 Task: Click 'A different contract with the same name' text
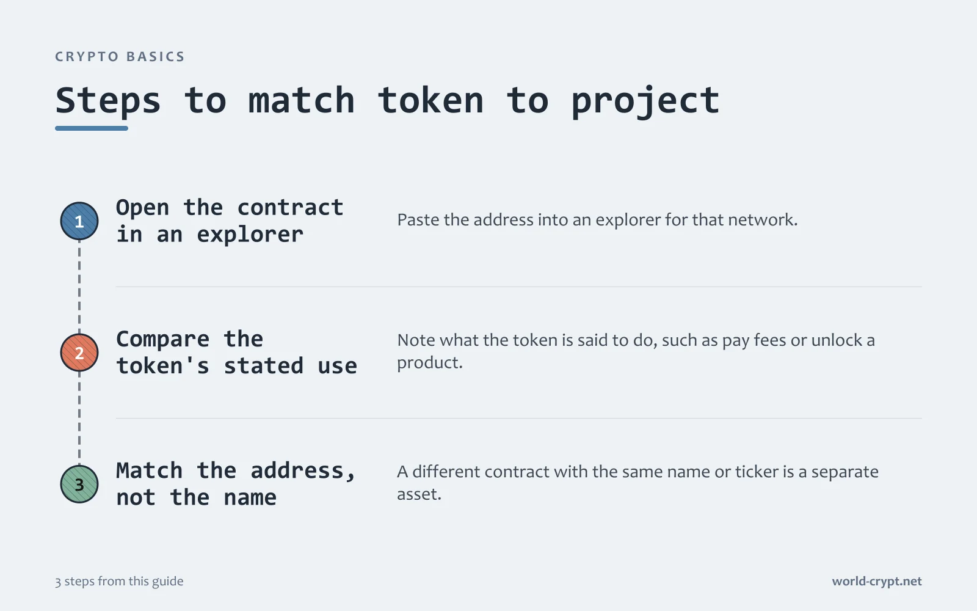(x=637, y=483)
